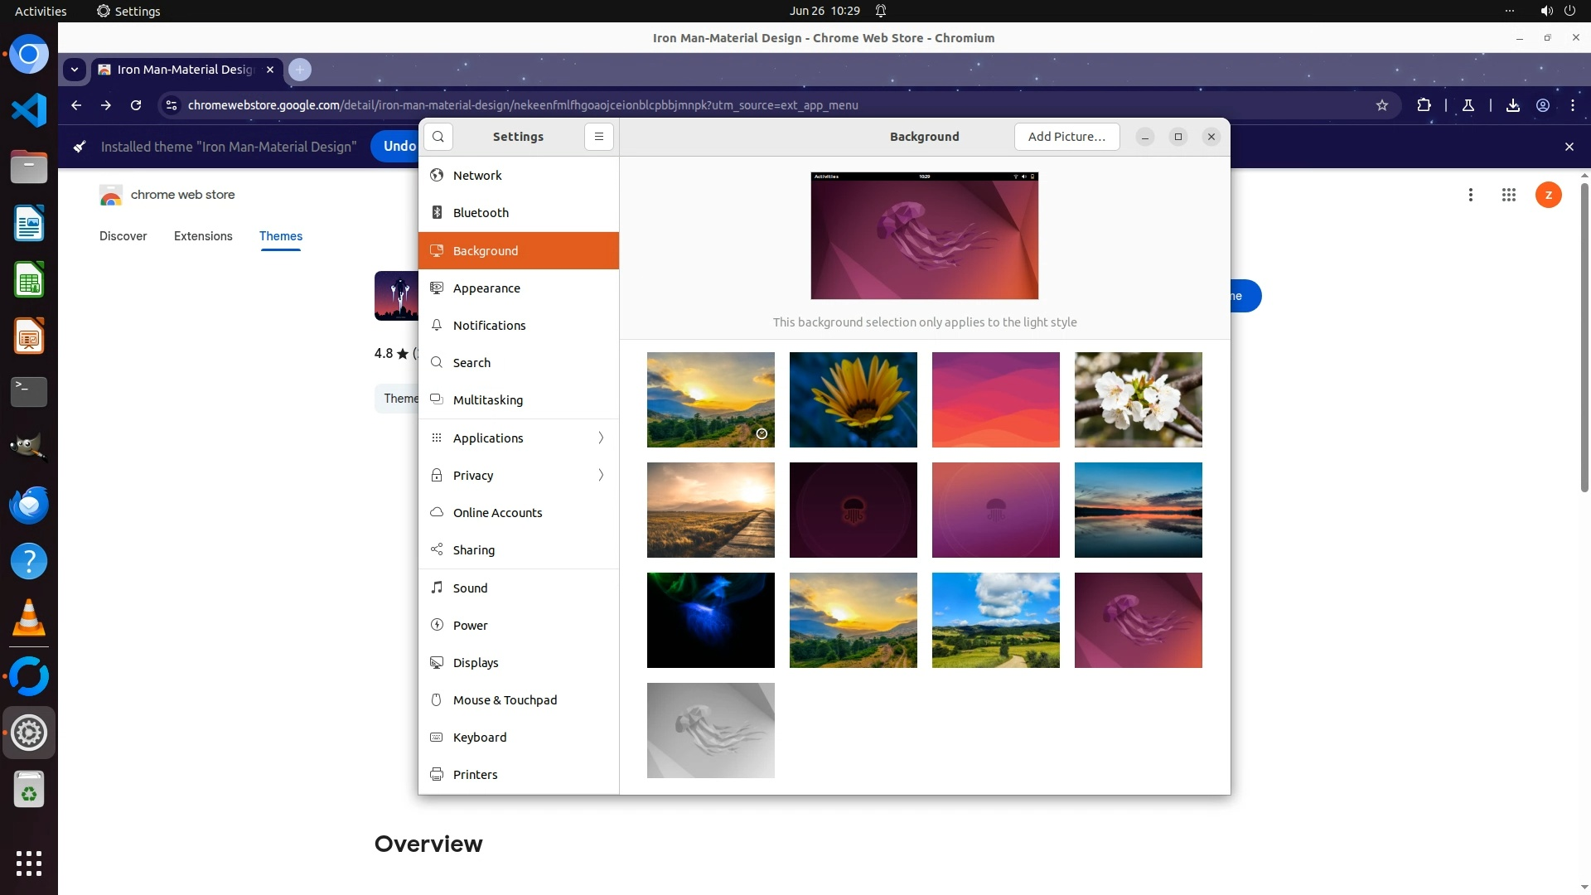This screenshot has height=895, width=1591.
Task: Click the Add Picture button
Action: [x=1066, y=137]
